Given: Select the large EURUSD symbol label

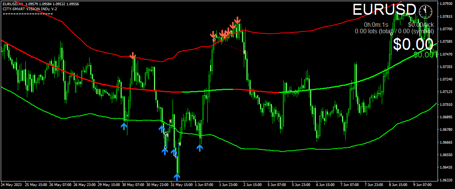Looking at the screenshot, I should pos(385,10).
